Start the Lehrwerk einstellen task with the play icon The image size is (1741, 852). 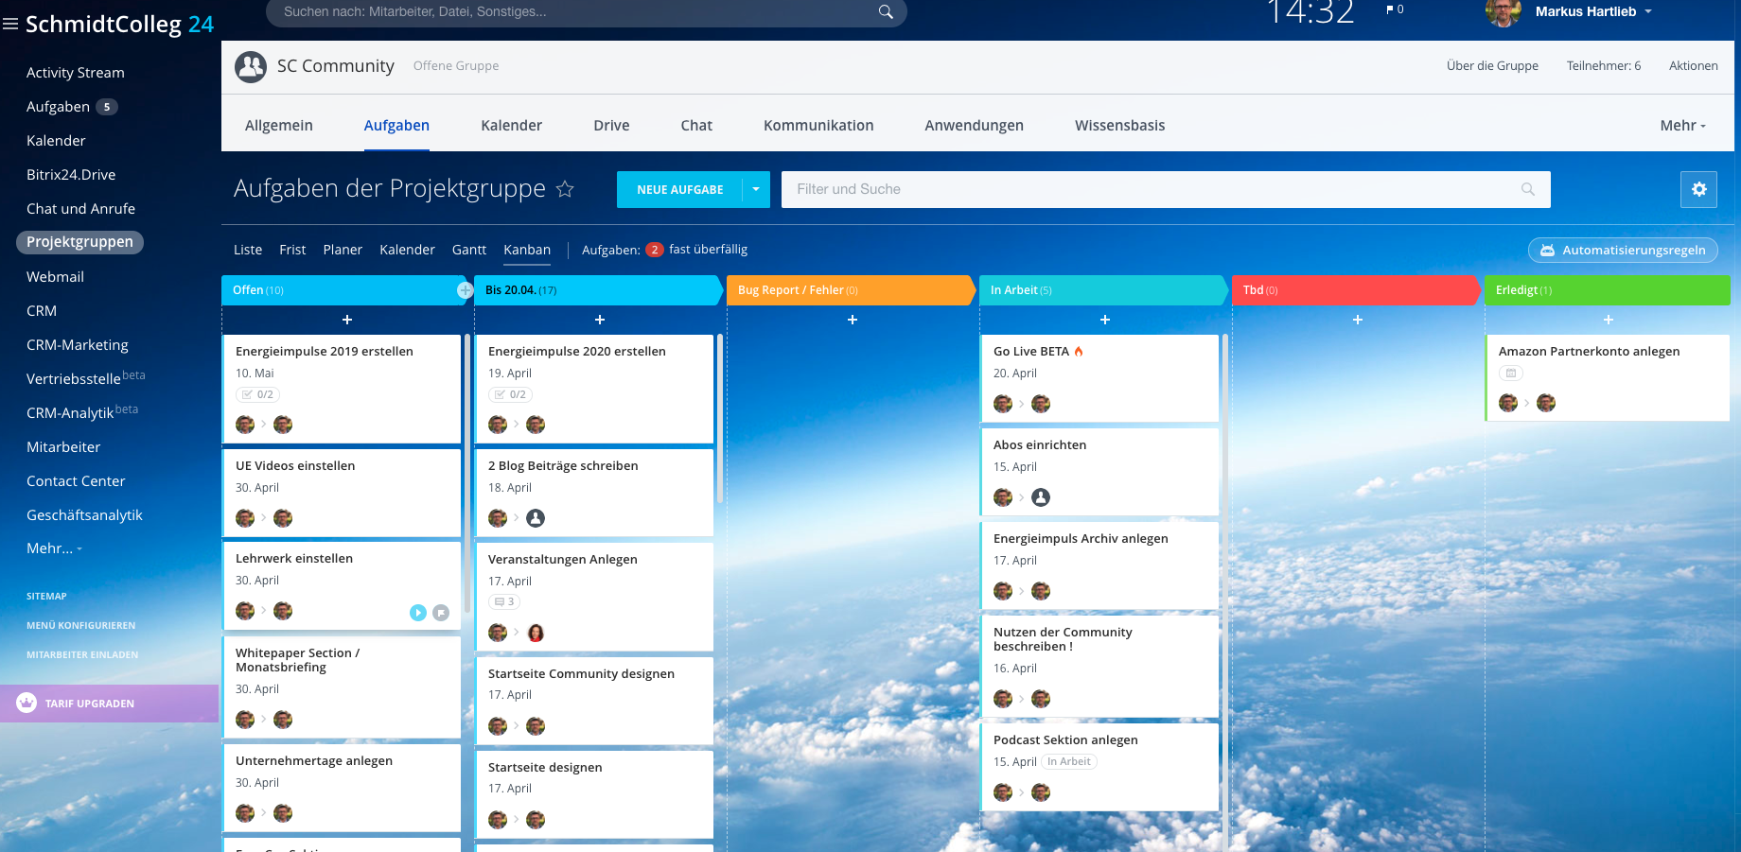point(417,613)
